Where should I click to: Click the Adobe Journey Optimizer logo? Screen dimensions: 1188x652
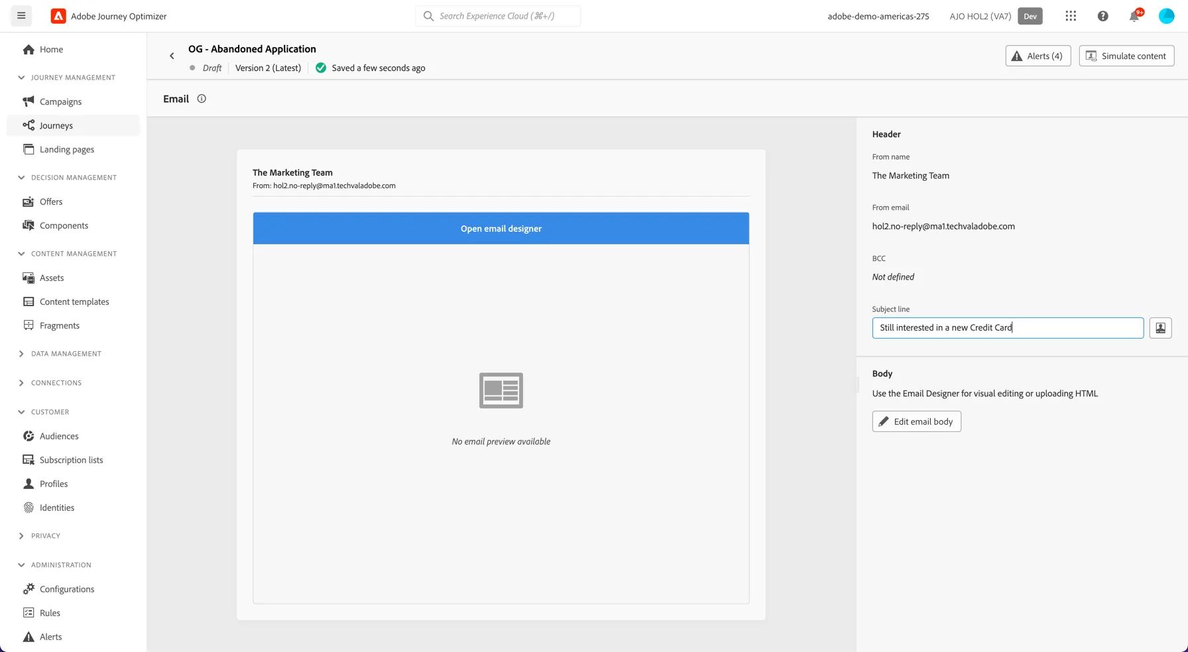tap(58, 16)
